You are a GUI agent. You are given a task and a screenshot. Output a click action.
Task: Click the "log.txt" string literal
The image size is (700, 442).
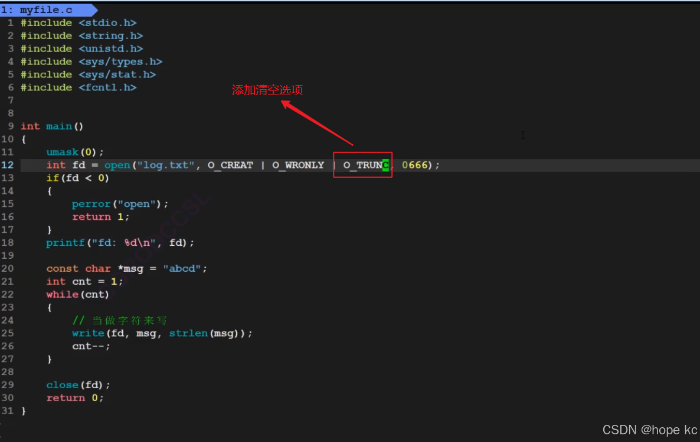point(166,165)
